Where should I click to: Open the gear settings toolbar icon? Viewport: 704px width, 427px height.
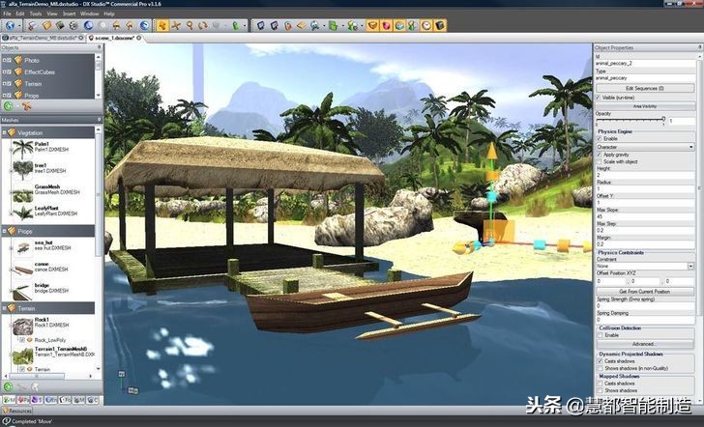tap(73, 25)
